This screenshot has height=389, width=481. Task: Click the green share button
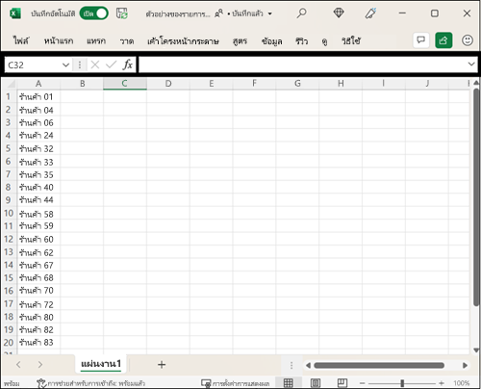tap(443, 40)
